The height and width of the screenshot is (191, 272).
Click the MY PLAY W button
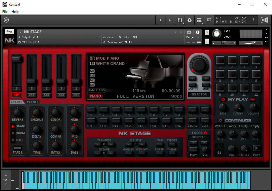click(253, 99)
